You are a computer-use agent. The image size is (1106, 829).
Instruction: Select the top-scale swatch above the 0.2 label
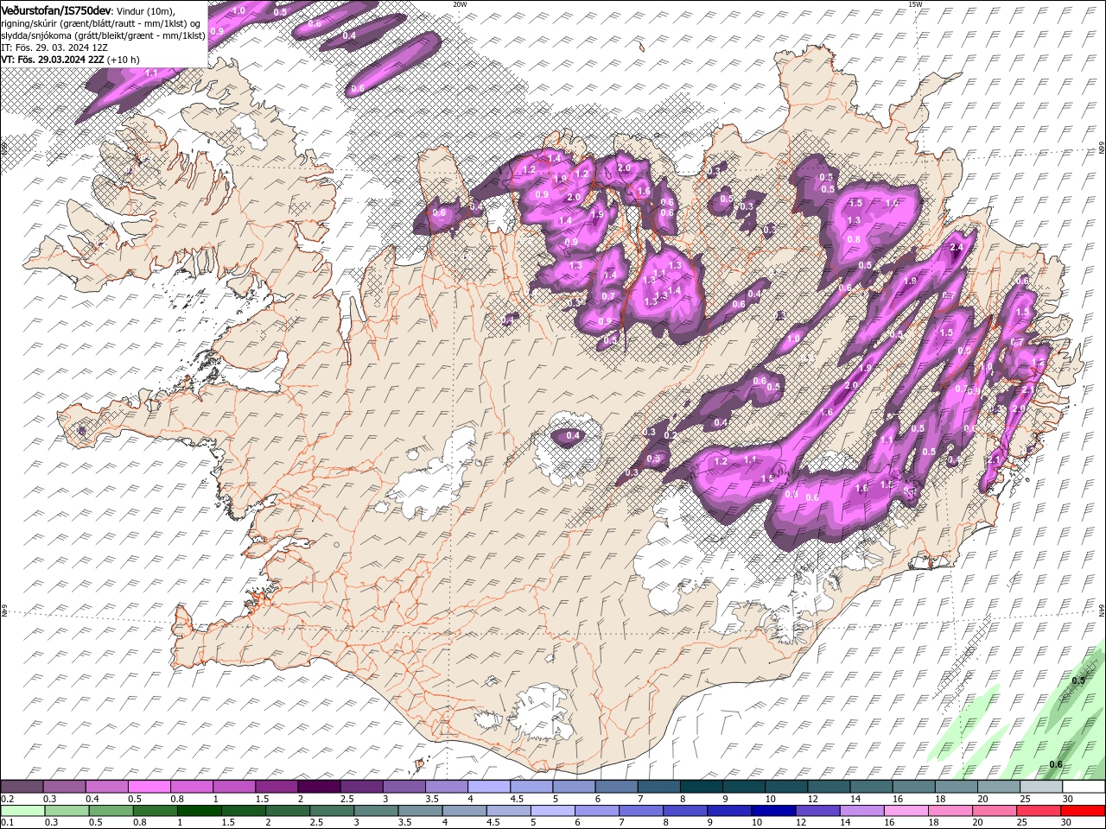pos(22,787)
